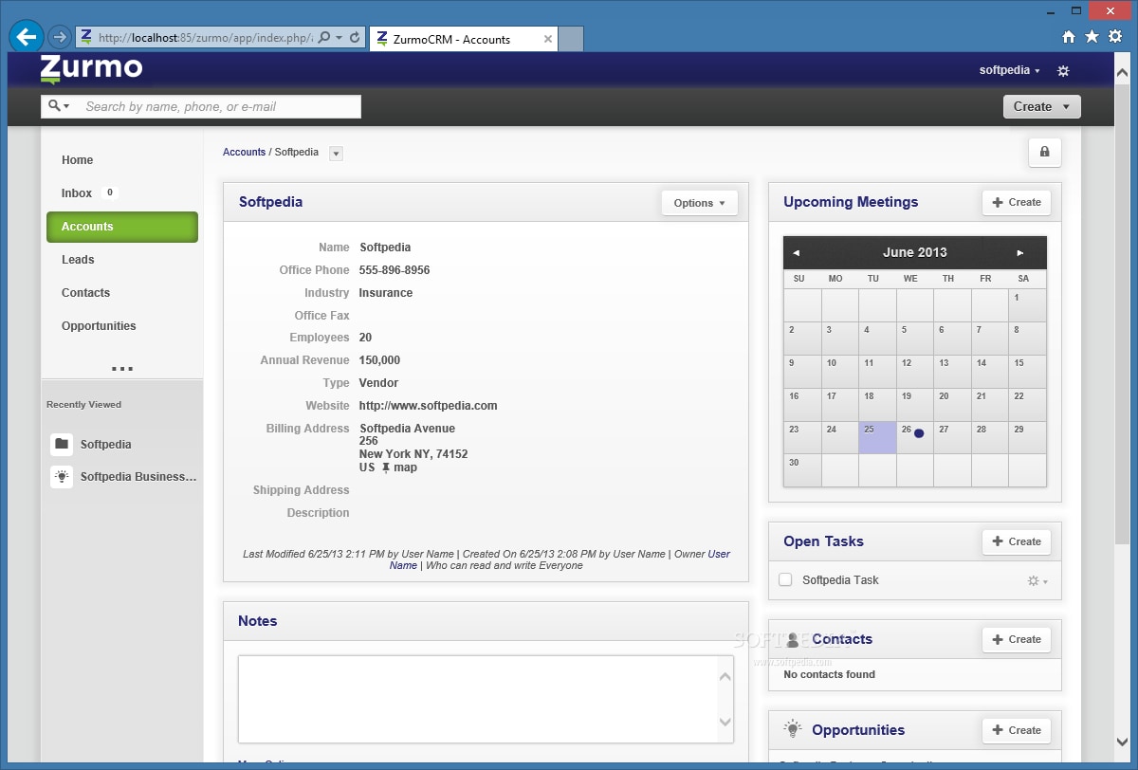Viewport: 1138px width, 770px height.
Task: Click the Annual Revenue 150,000 value
Action: (x=379, y=360)
